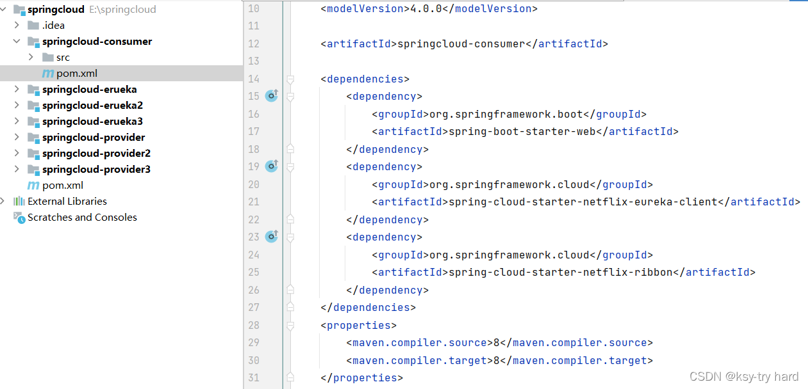Screen dimensions: 808x389
Task: Select the root pom.xml file
Action: point(63,186)
